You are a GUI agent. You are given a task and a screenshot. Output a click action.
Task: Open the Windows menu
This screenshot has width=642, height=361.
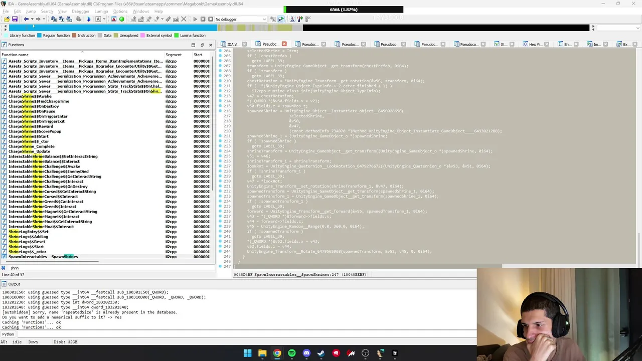[x=140, y=11]
